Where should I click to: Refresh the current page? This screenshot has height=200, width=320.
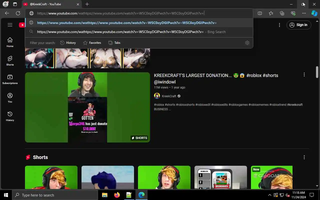(x=18, y=13)
